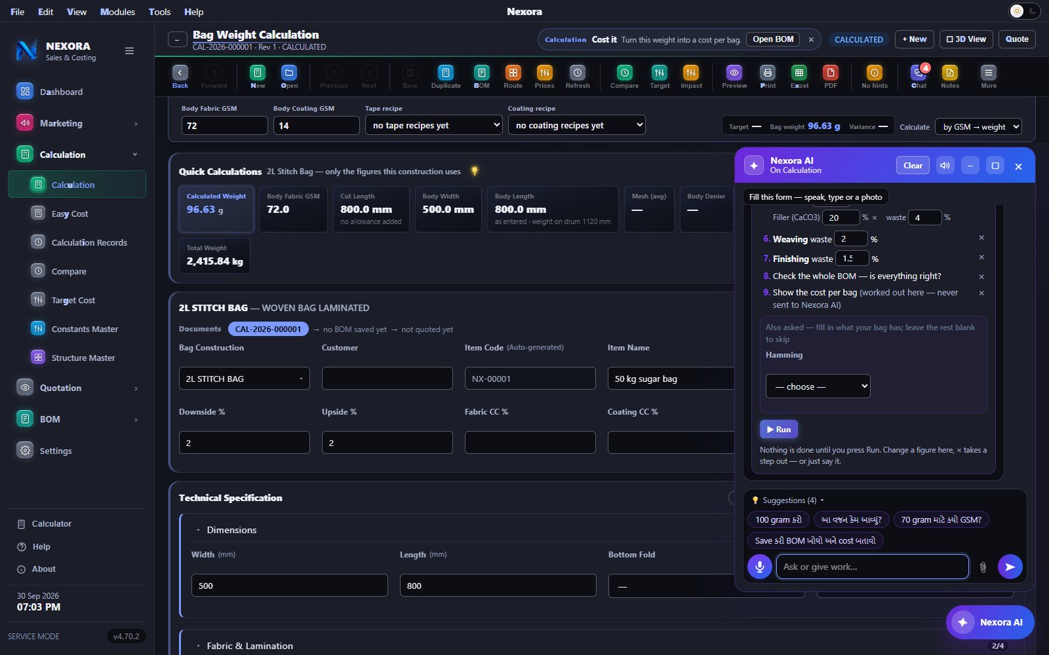This screenshot has width=1049, height=655.
Task: Toggle the No hints toolbar button
Action: (x=875, y=77)
